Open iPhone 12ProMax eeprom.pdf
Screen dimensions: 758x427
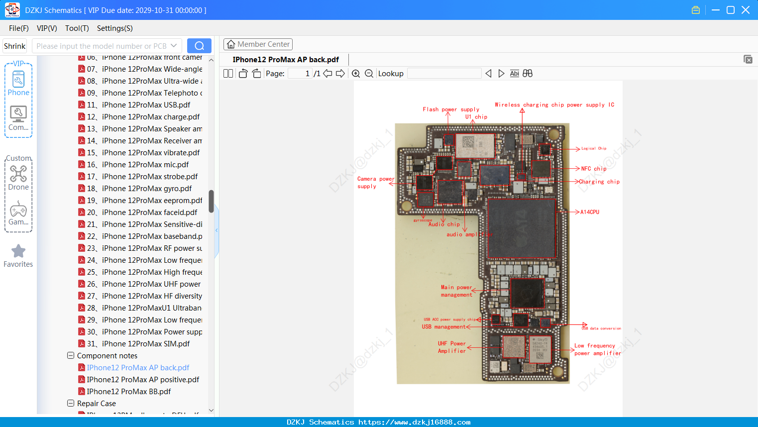tap(140, 201)
